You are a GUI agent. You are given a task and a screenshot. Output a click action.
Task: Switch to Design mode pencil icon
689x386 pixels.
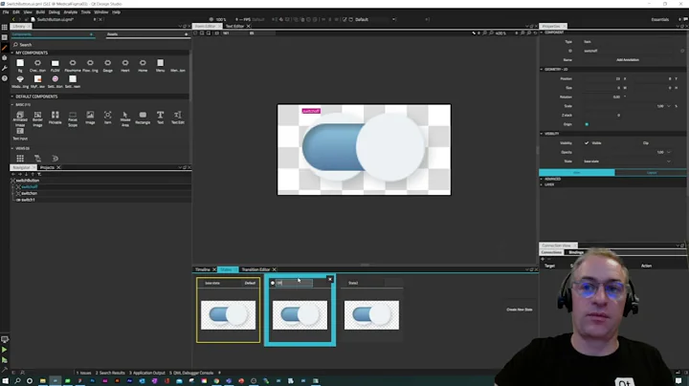click(x=5, y=48)
